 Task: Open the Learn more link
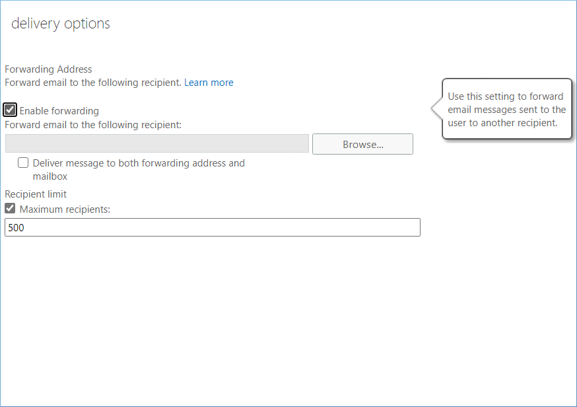209,83
